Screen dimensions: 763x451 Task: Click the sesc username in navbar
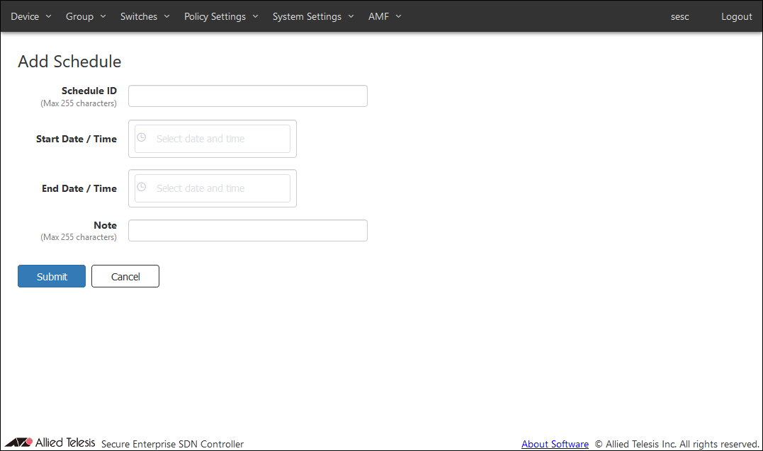click(679, 16)
